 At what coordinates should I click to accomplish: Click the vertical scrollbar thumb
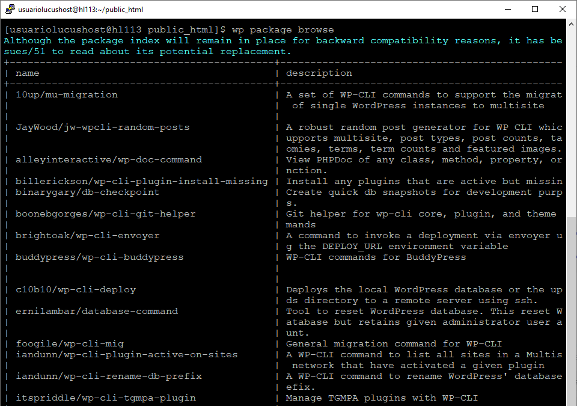point(571,312)
